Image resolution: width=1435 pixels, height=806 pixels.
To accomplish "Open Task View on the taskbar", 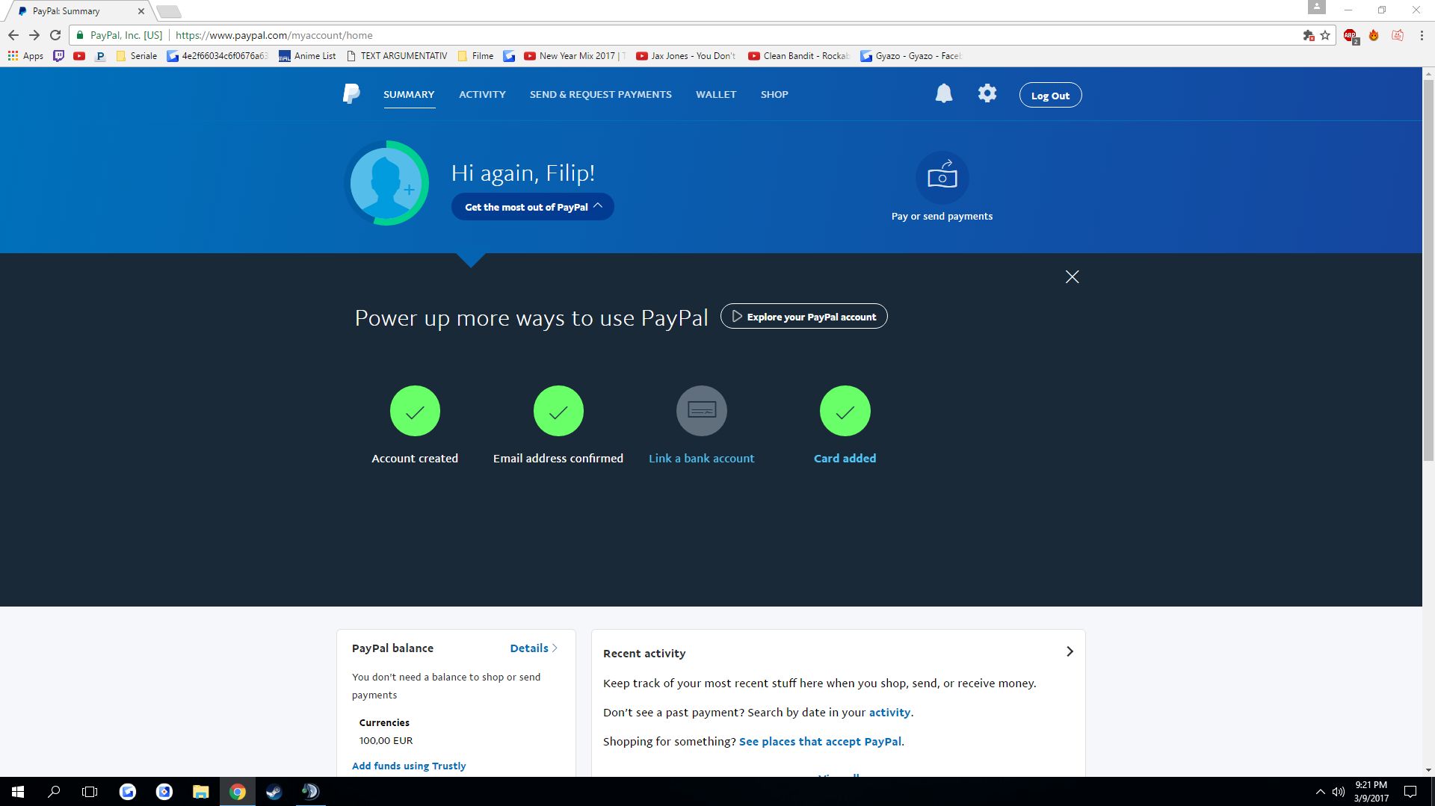I will click(90, 792).
